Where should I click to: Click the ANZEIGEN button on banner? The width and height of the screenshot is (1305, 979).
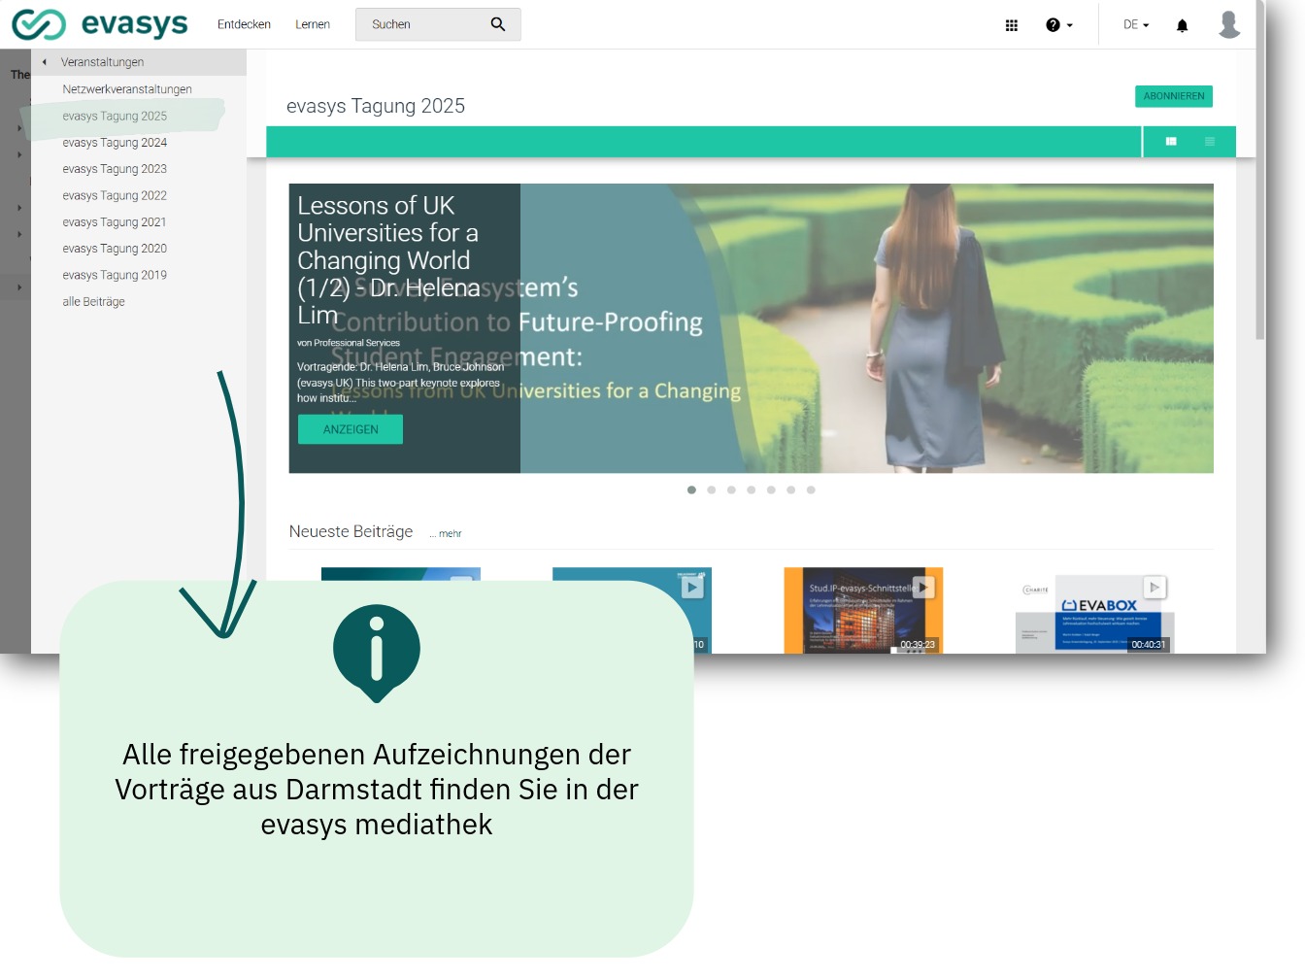click(x=351, y=429)
